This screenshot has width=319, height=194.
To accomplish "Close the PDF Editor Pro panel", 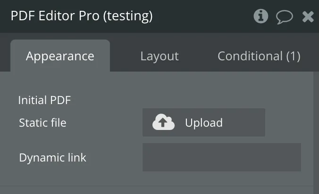I will 308,17.
